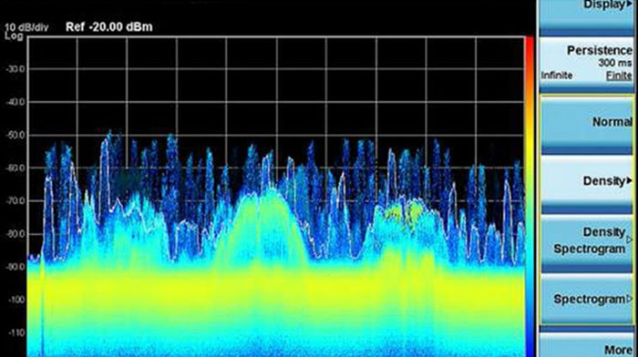Expand Density Spectrogram submenu arrow
This screenshot has height=357, width=638.
tap(630, 240)
